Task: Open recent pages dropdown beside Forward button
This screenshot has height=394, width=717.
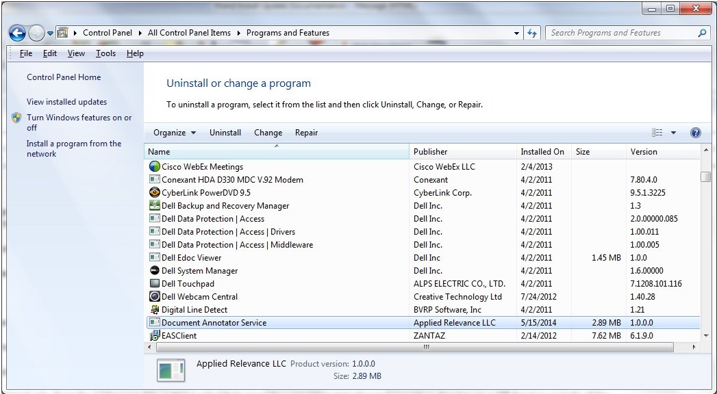Action: (50, 34)
